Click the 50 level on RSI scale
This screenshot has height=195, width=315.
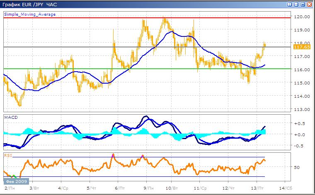296,168
